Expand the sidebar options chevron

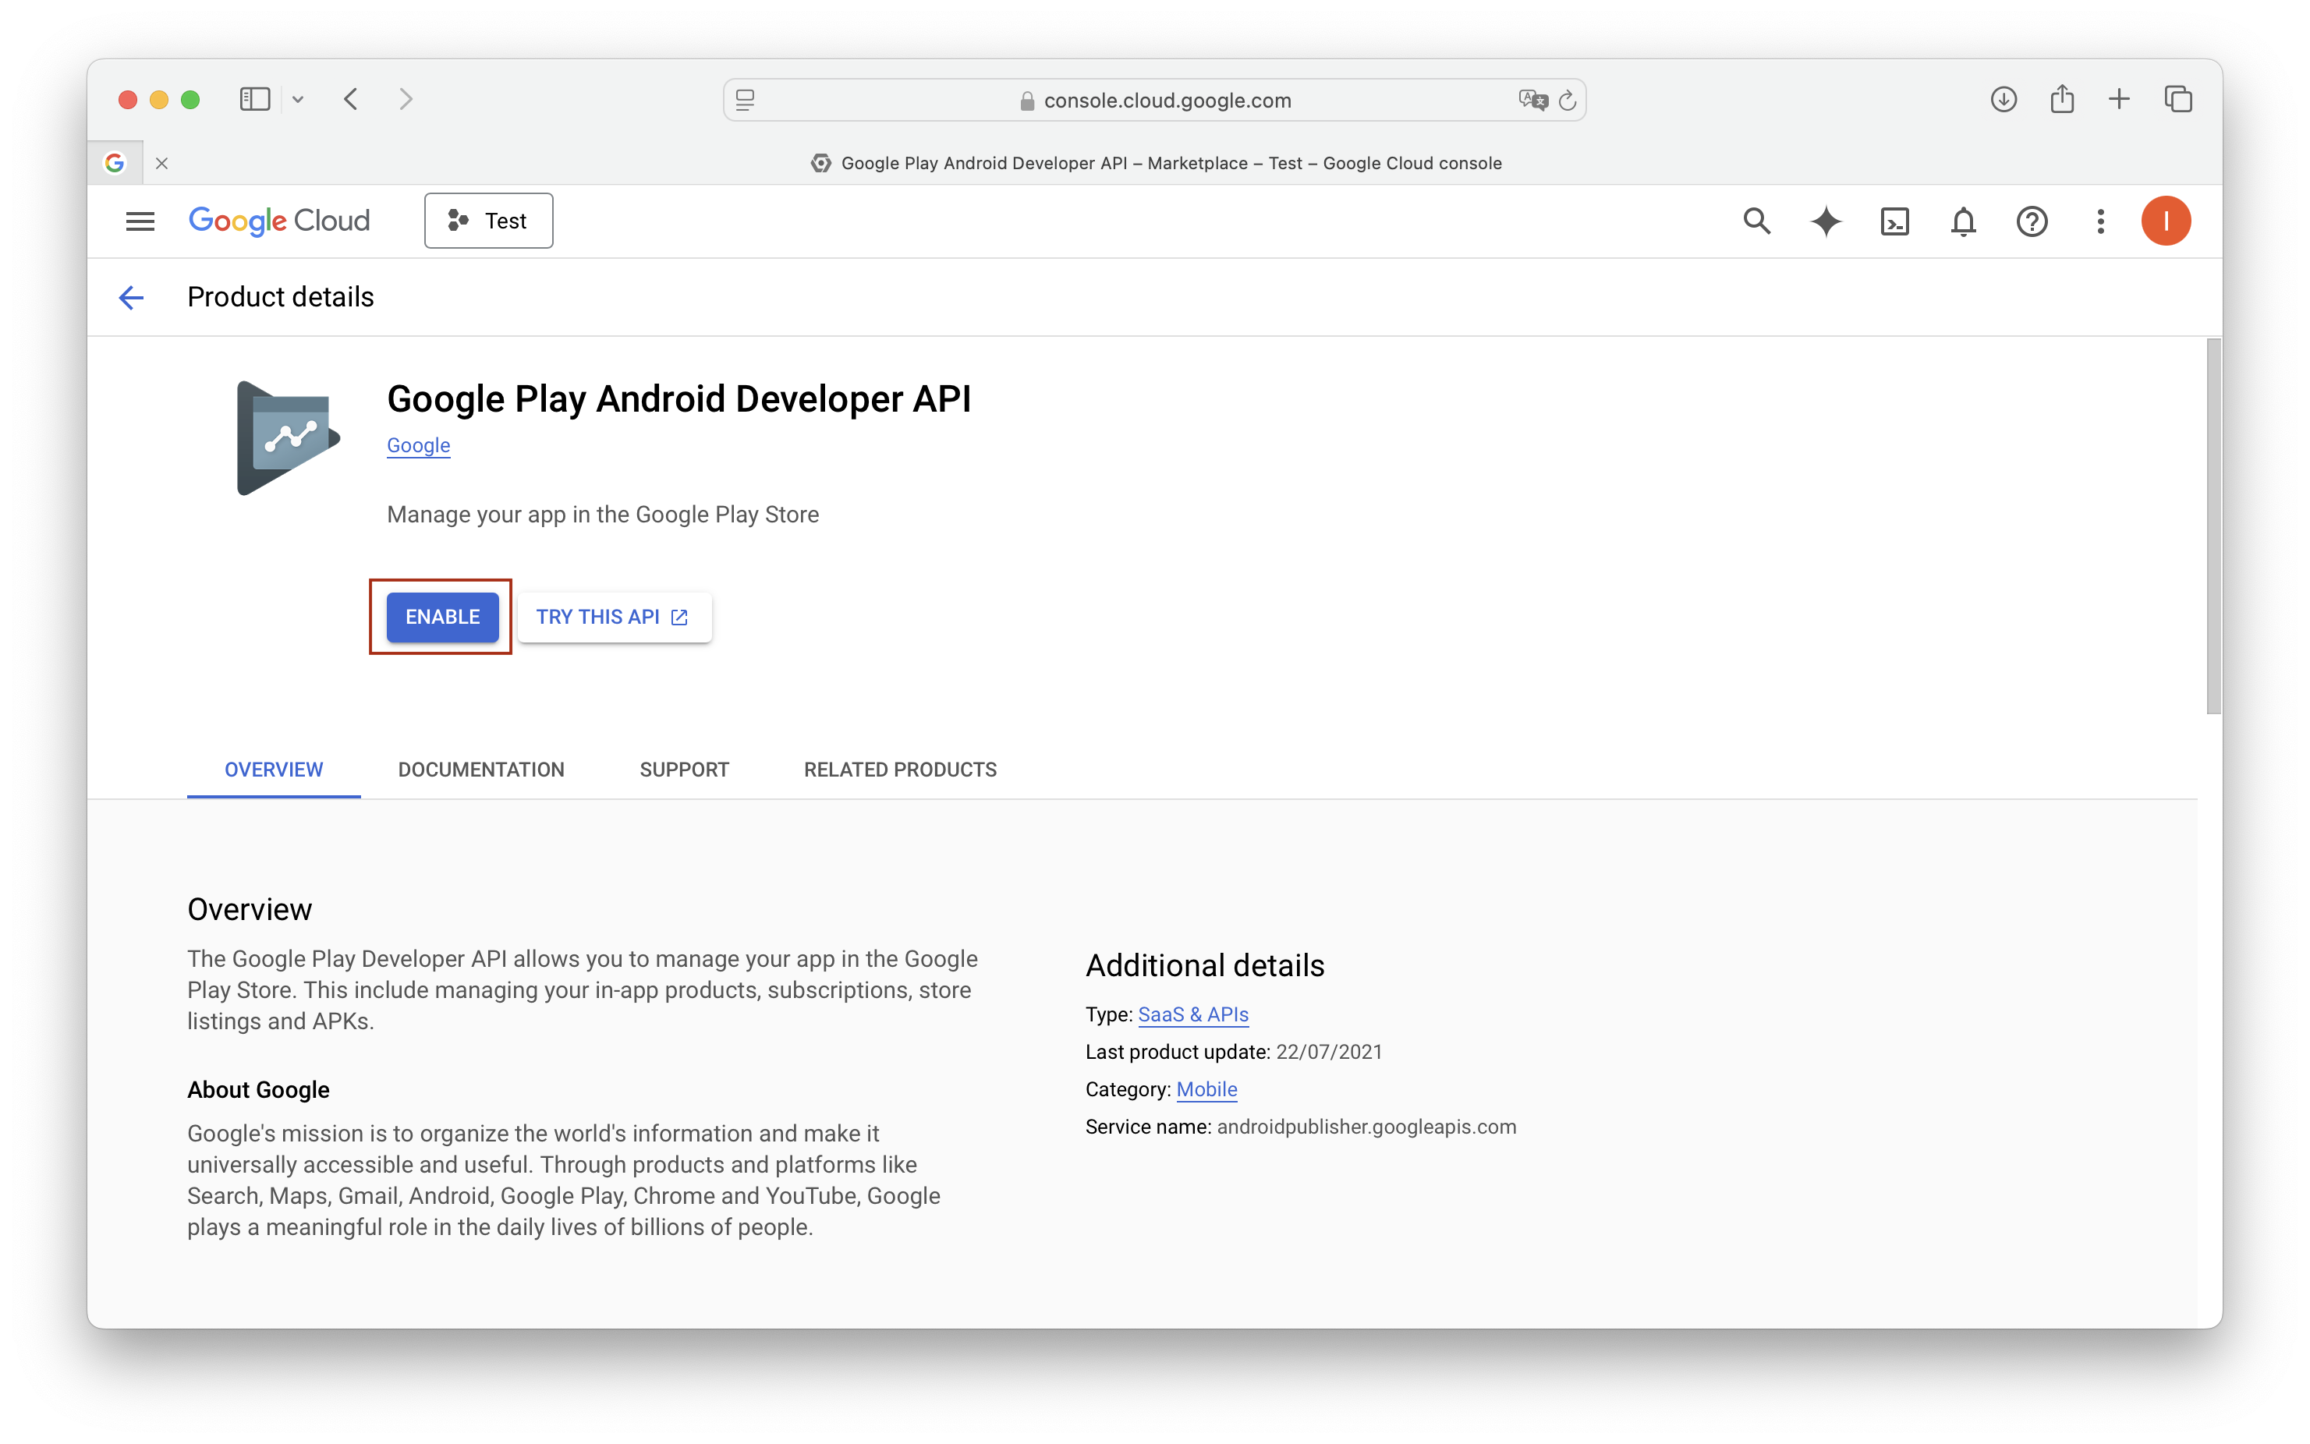coord(298,98)
